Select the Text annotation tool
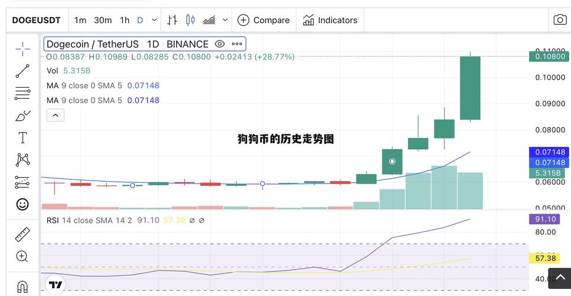571x296 pixels. 22,138
